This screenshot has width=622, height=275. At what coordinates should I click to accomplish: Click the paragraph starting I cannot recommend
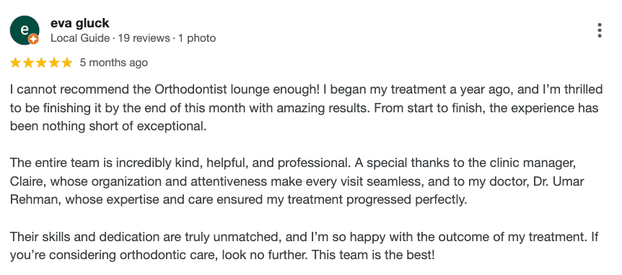(306, 108)
